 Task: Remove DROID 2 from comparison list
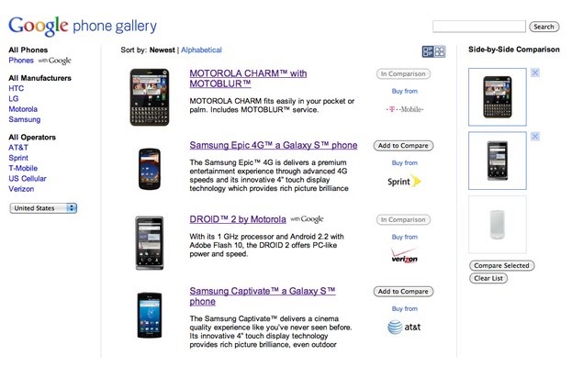point(535,136)
